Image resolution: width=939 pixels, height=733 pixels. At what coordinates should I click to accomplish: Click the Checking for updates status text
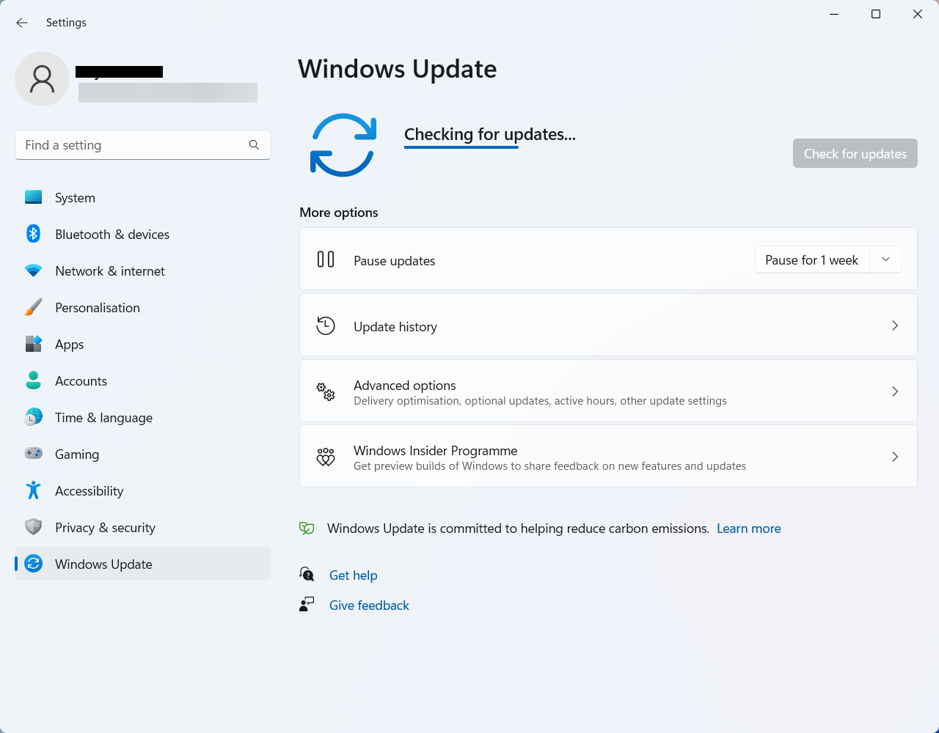[490, 134]
